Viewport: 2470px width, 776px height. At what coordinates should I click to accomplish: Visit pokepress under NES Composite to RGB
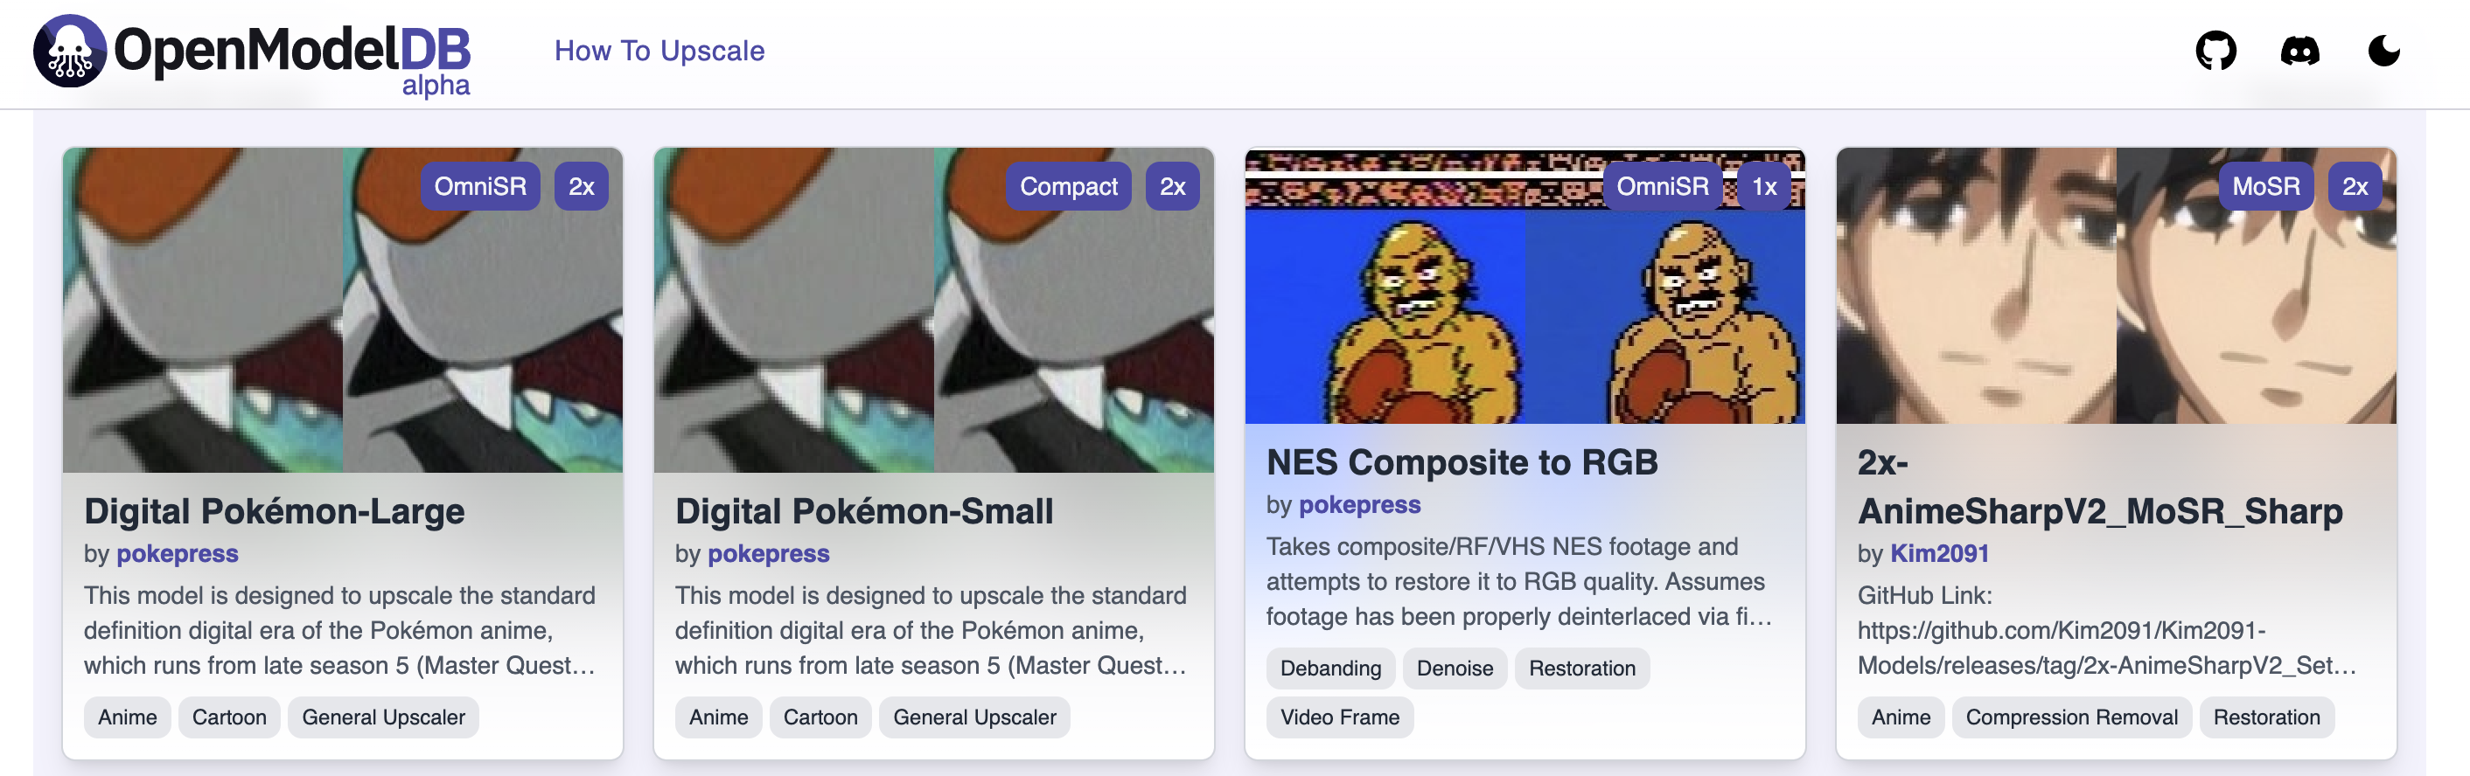coord(1358,505)
